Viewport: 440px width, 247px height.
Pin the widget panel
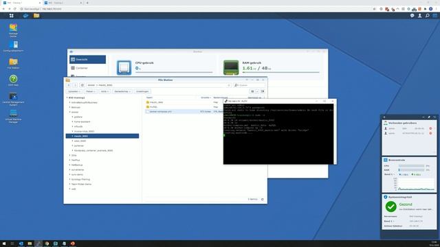pos(429,117)
